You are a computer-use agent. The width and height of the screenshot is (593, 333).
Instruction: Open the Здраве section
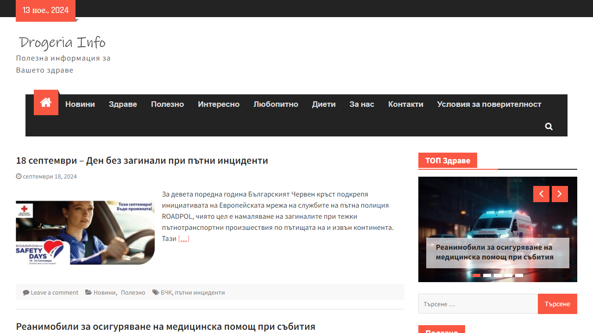coord(123,104)
